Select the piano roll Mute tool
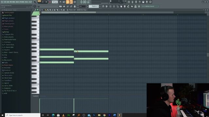The image size is (209, 117). 55,10
